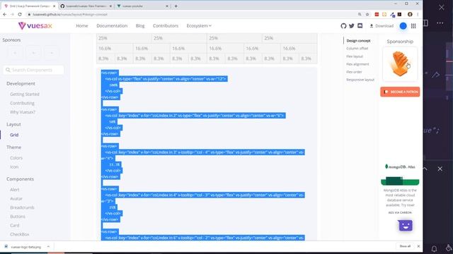Open the Chrome three-dot menu

tap(418, 14)
